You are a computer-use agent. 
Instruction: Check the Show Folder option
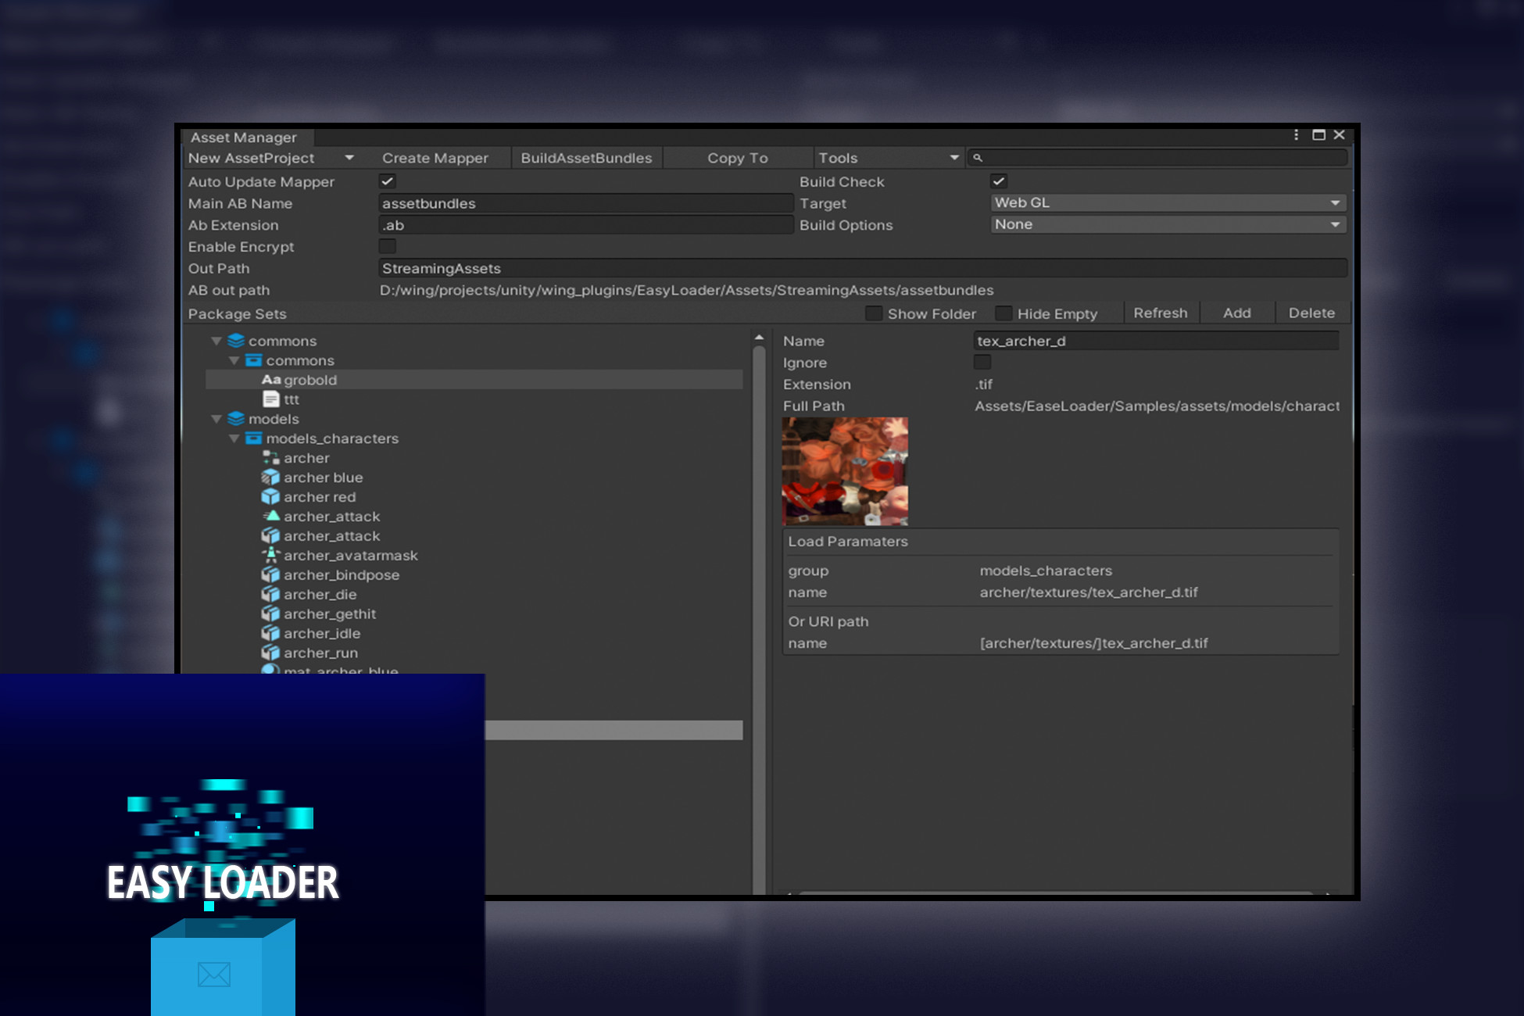click(x=874, y=313)
